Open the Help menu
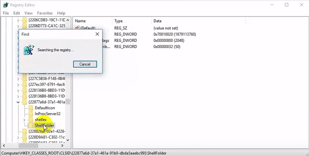Image resolution: width=309 pixels, height=156 pixels. tap(61, 13)
